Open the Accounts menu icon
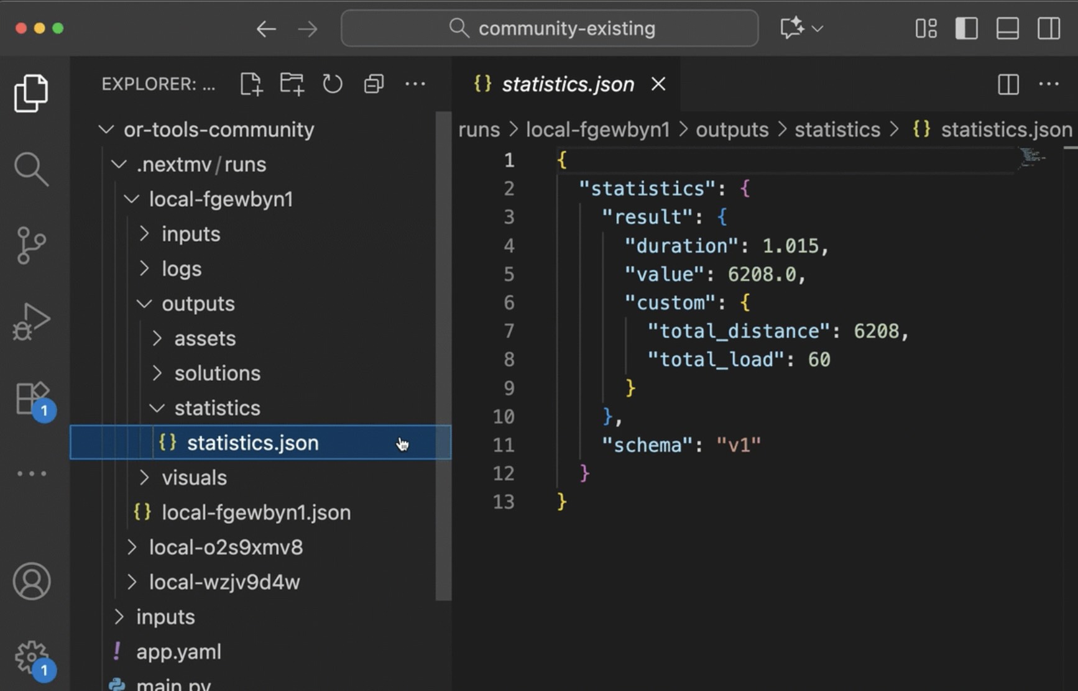The width and height of the screenshot is (1078, 691). point(32,581)
